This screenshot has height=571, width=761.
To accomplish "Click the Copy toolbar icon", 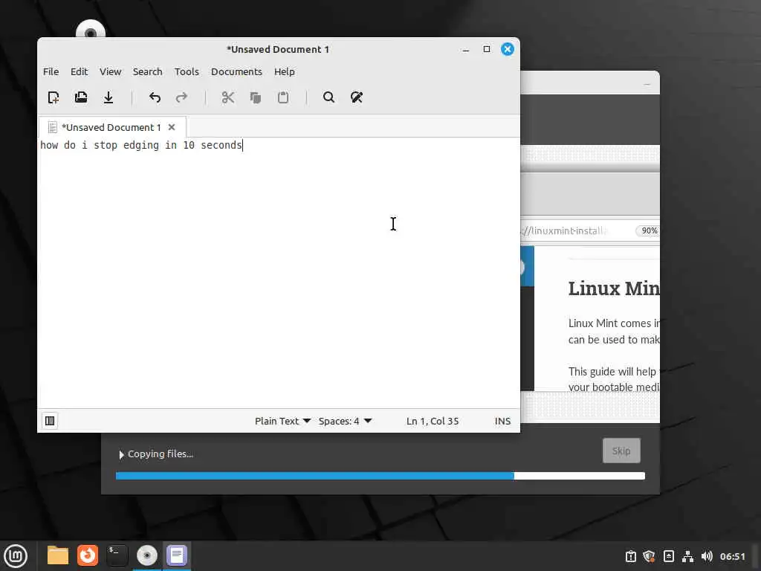I will click(x=256, y=97).
